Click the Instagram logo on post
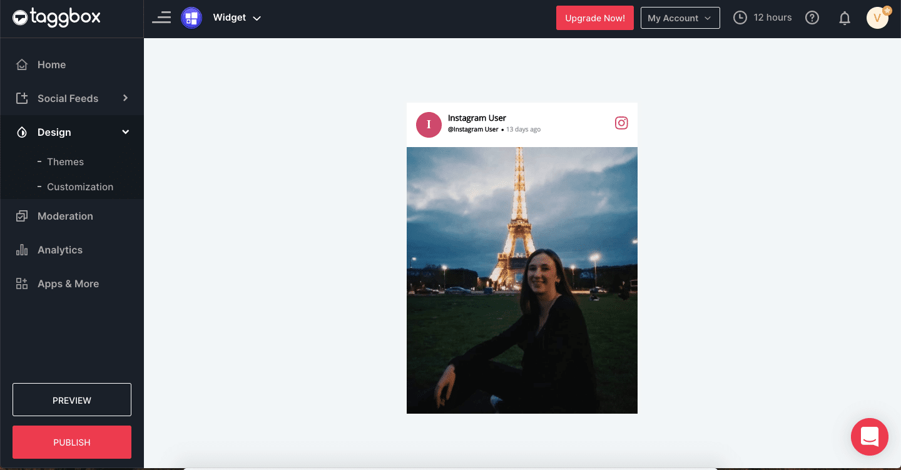The width and height of the screenshot is (901, 470). coord(621,123)
